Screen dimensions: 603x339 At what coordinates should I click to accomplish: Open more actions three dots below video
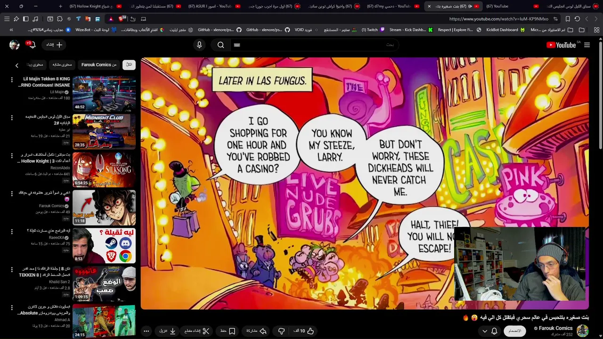[146, 331]
